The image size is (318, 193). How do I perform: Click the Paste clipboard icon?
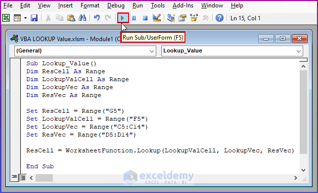[x=71, y=18]
